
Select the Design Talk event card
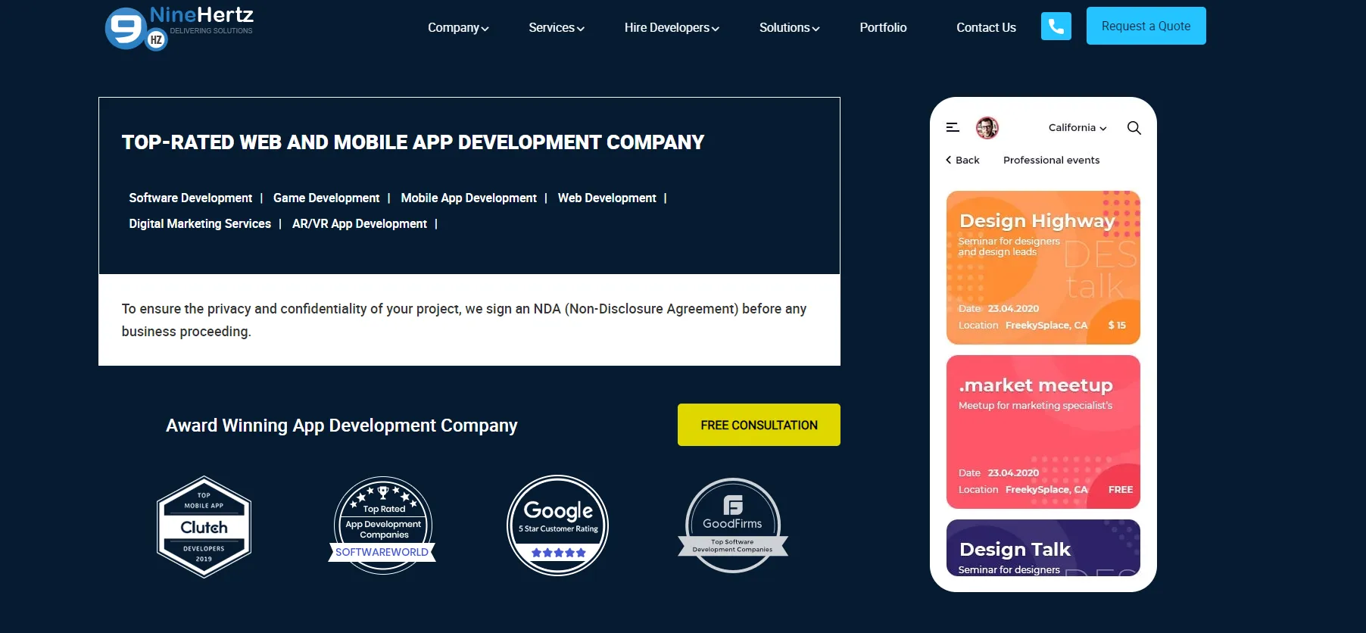click(x=1043, y=548)
